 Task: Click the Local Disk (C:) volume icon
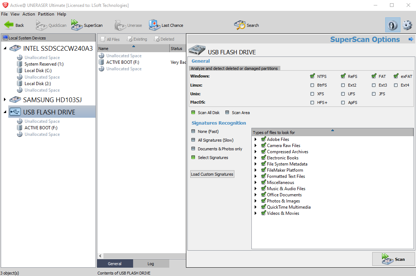click(x=20, y=70)
